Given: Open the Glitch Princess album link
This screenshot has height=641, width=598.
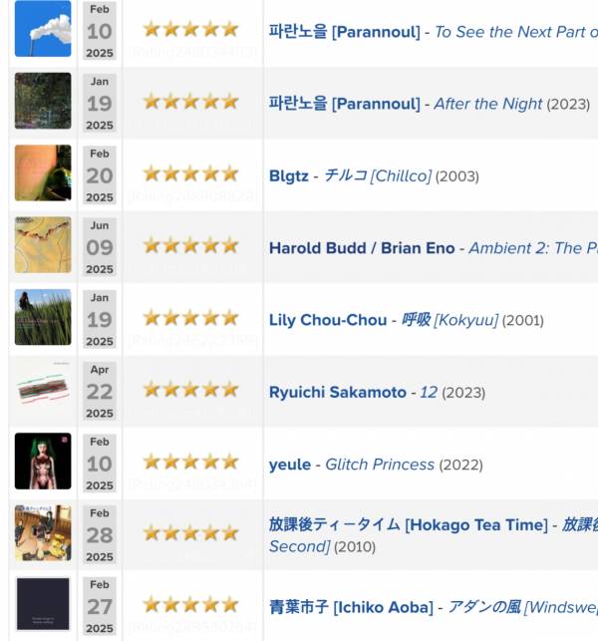Looking at the screenshot, I should click(x=380, y=465).
